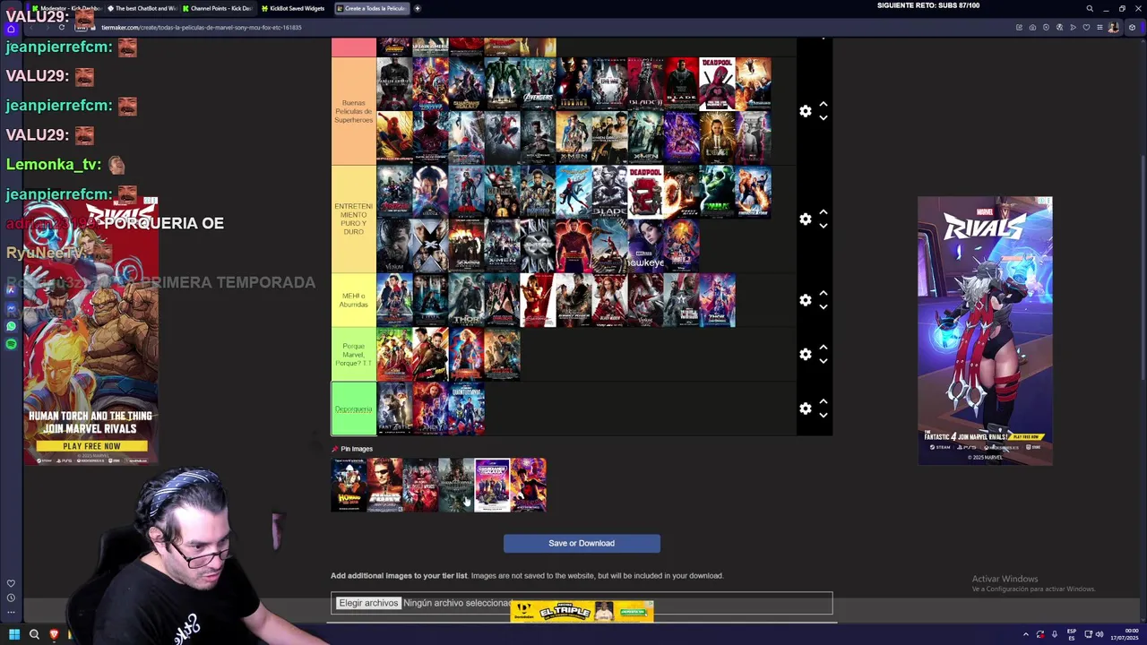This screenshot has width=1147, height=645.
Task: Move the green Depporqueria row down
Action: tap(823, 416)
